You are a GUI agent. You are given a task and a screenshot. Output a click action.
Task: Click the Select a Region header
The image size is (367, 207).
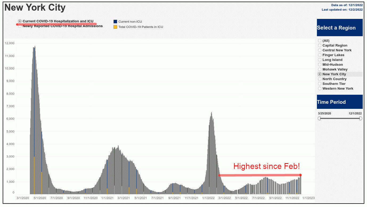pos(340,28)
